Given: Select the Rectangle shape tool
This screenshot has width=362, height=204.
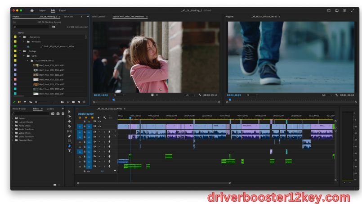Looking at the screenshot, I should (x=70, y=141).
